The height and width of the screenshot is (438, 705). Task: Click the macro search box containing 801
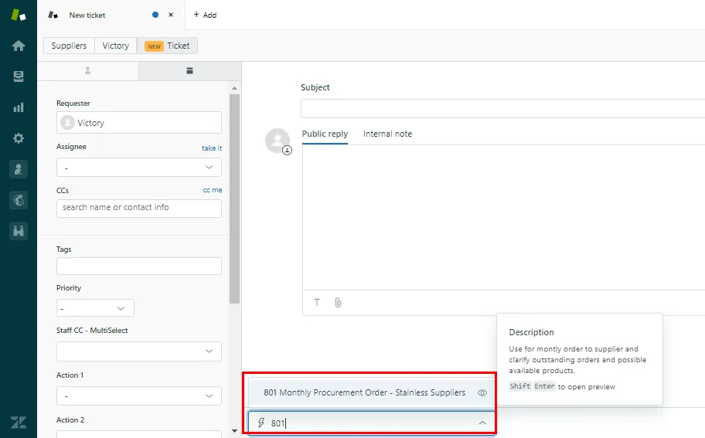click(371, 423)
